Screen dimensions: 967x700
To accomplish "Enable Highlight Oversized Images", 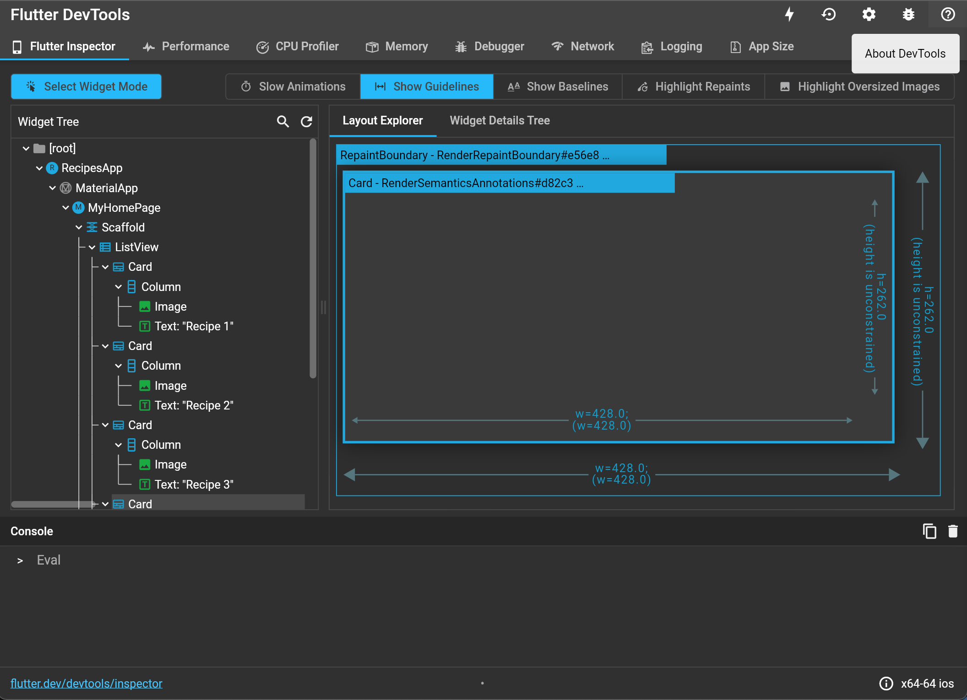I will pos(859,86).
